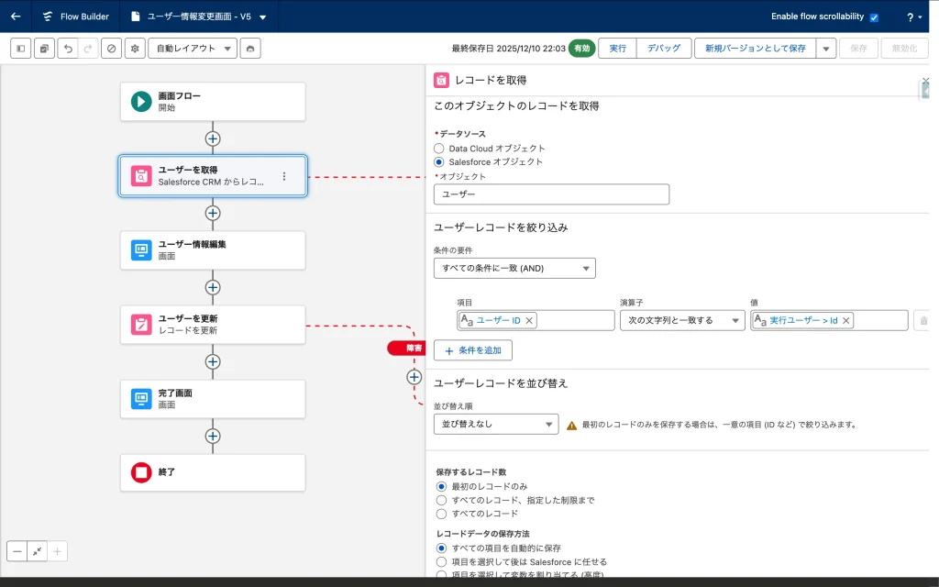This screenshot has height=587, width=939.
Task: Toggle the left toolbox panel icon
Action: click(x=20, y=49)
